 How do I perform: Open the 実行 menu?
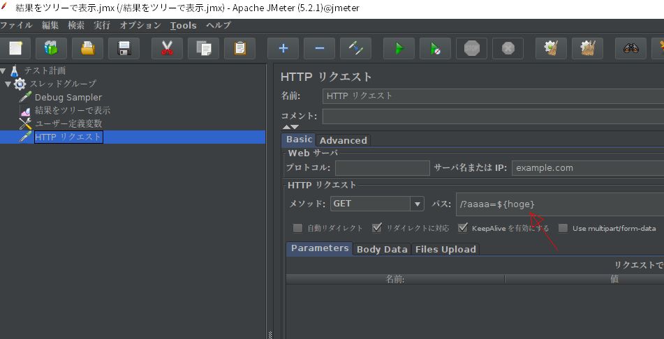102,25
